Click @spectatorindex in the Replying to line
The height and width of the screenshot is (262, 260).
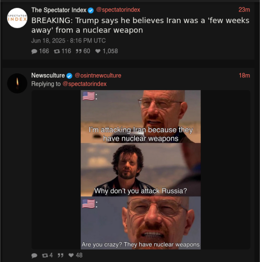click(x=84, y=84)
